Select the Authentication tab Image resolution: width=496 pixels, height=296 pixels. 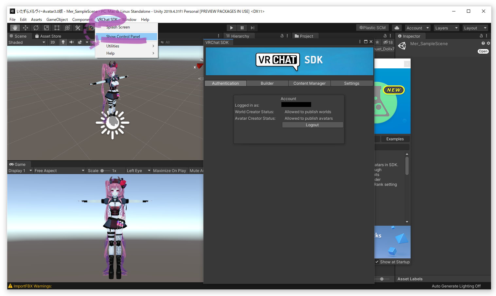(225, 83)
